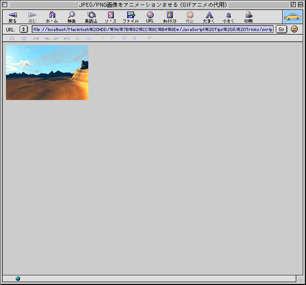Click the dimmed question mark help icon
This screenshot has width=306, height=285.
(112, 38)
